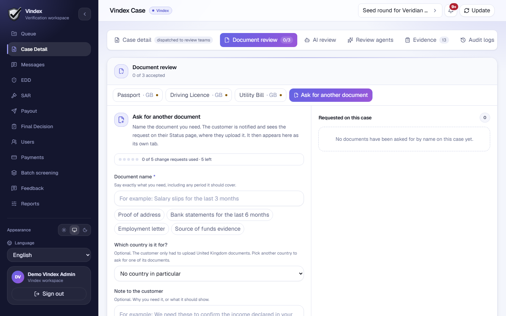Choose Bank statements for the last 6 months
The width and height of the screenshot is (506, 316).
coord(220,215)
